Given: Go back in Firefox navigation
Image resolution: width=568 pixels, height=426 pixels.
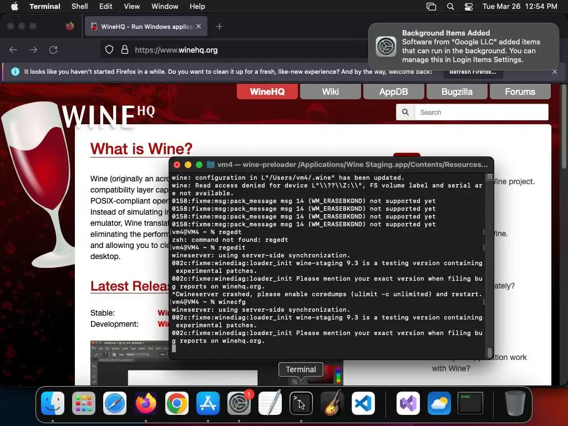Looking at the screenshot, I should pos(13,49).
